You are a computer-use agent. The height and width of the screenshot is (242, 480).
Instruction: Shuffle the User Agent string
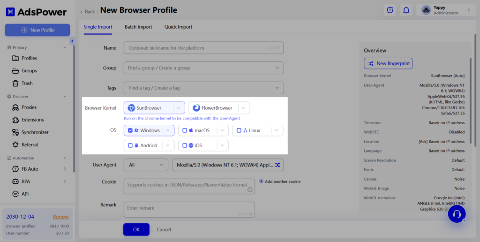click(x=277, y=165)
